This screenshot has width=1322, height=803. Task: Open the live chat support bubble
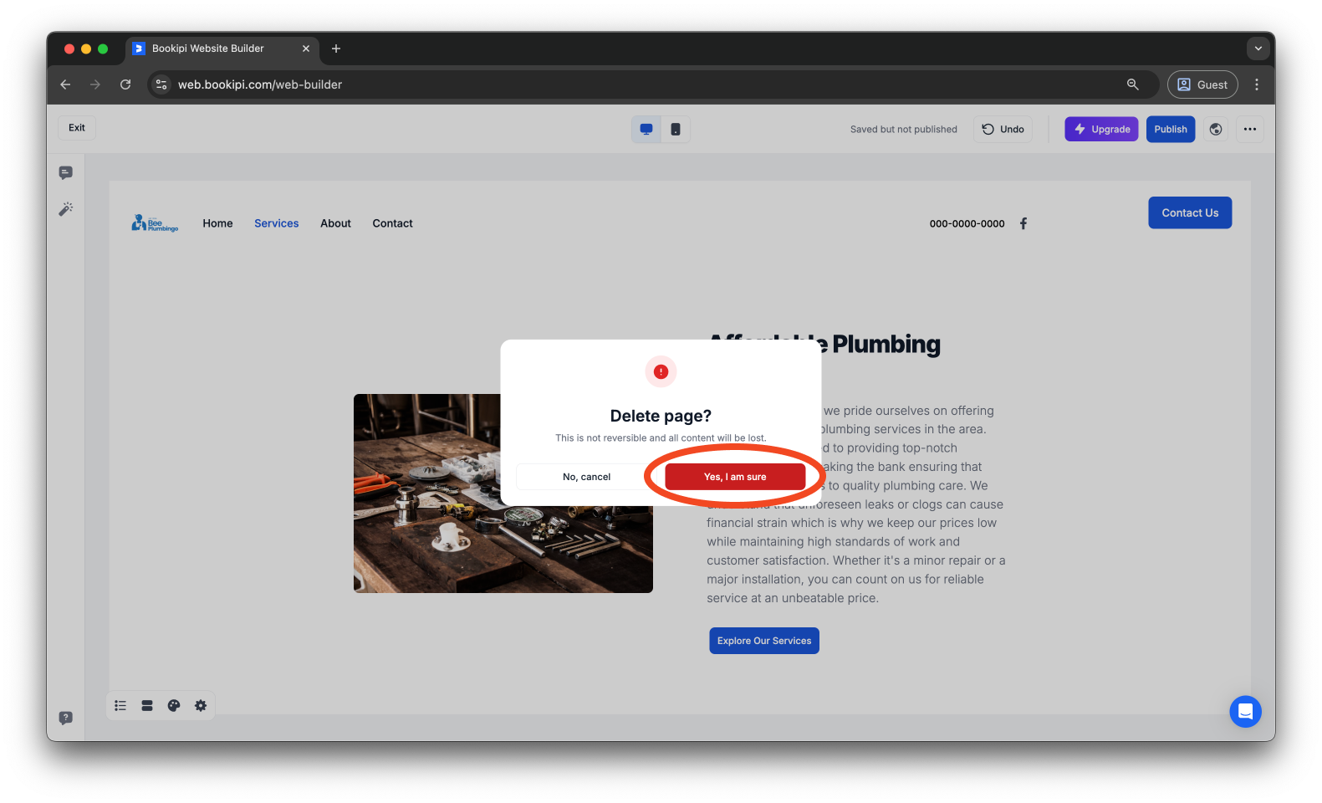[x=1245, y=712]
